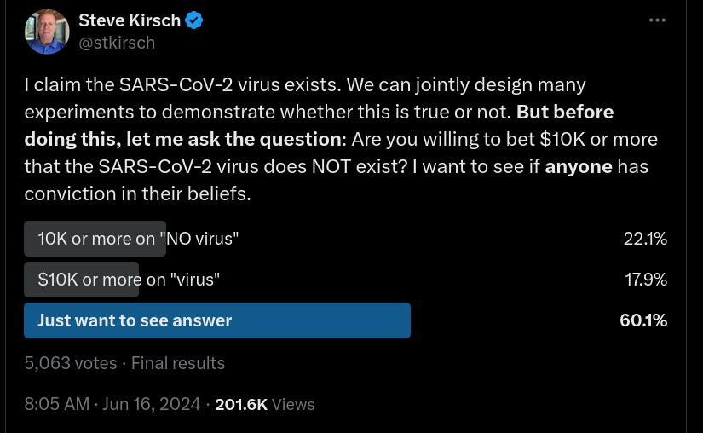The image size is (703, 433).
Task: Click the 22.1% poll result
Action: click(x=645, y=239)
